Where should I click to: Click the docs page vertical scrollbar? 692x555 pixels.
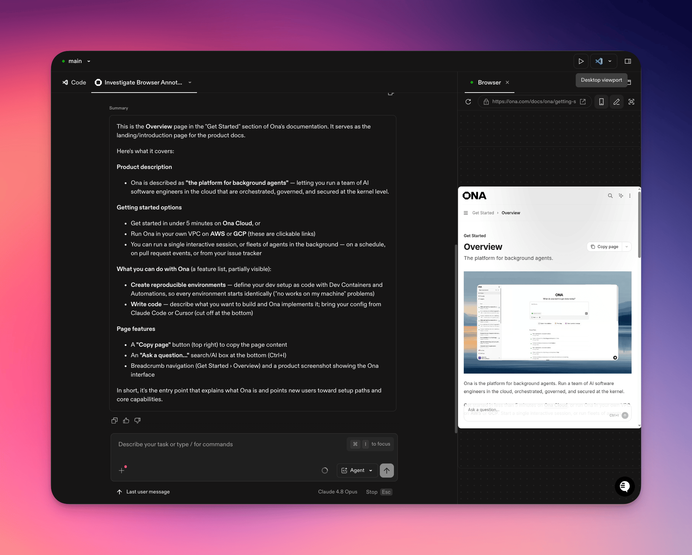(639, 225)
